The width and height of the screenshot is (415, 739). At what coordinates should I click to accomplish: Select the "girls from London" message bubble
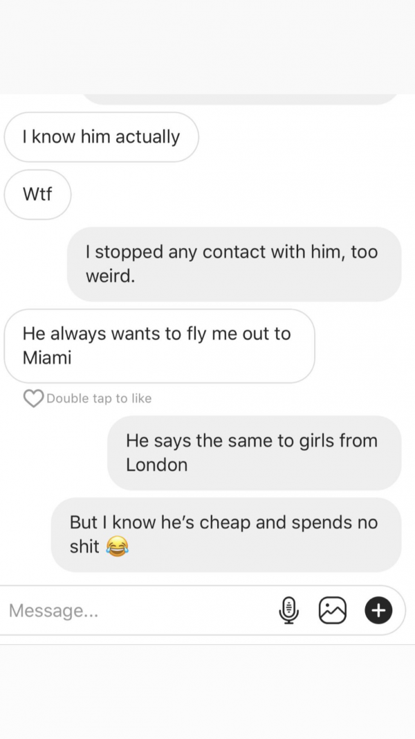pos(254,453)
